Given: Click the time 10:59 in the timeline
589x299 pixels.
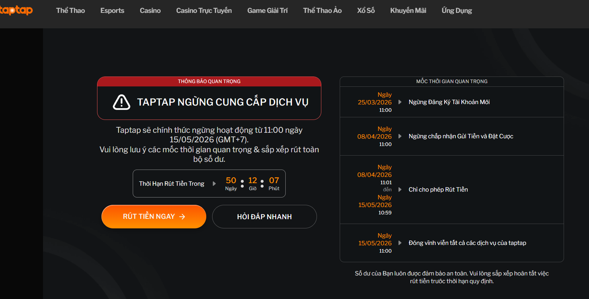Looking at the screenshot, I should pos(385,213).
